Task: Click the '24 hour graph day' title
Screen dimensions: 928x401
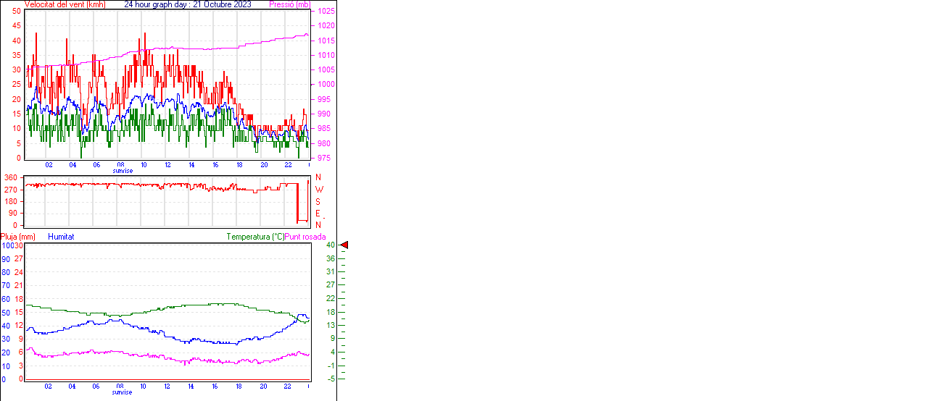Action: (x=188, y=4)
